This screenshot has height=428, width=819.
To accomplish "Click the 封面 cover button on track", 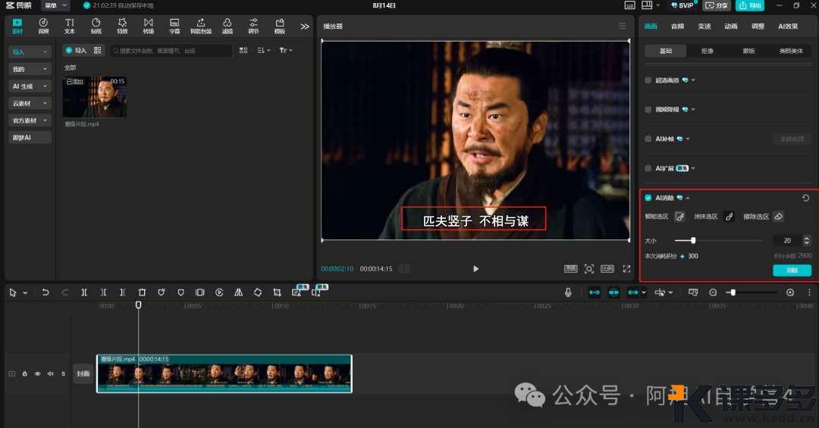I will (83, 373).
